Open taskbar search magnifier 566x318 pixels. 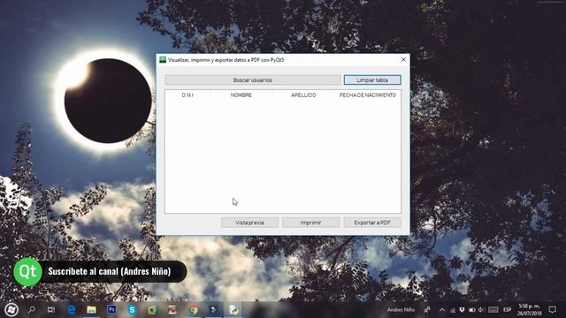[32, 310]
